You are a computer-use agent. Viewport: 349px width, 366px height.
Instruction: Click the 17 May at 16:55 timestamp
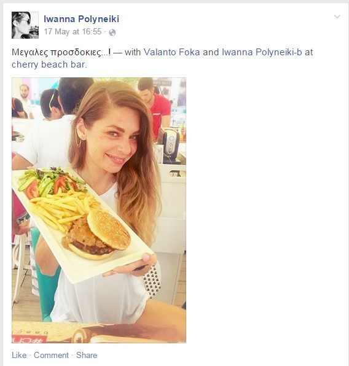point(73,32)
